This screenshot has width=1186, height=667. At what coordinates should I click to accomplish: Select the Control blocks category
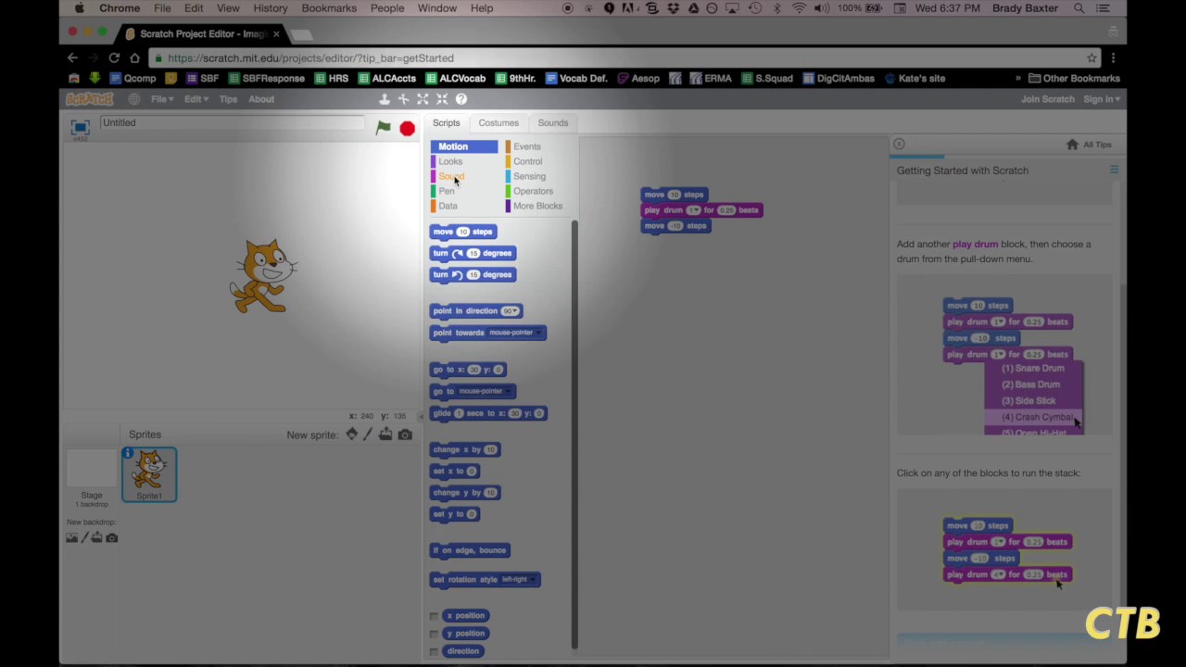point(527,161)
